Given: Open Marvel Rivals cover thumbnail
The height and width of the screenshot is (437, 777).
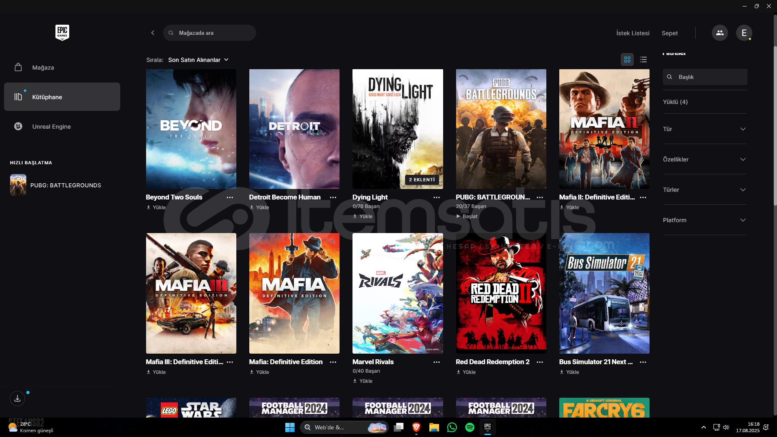Looking at the screenshot, I should tap(398, 293).
